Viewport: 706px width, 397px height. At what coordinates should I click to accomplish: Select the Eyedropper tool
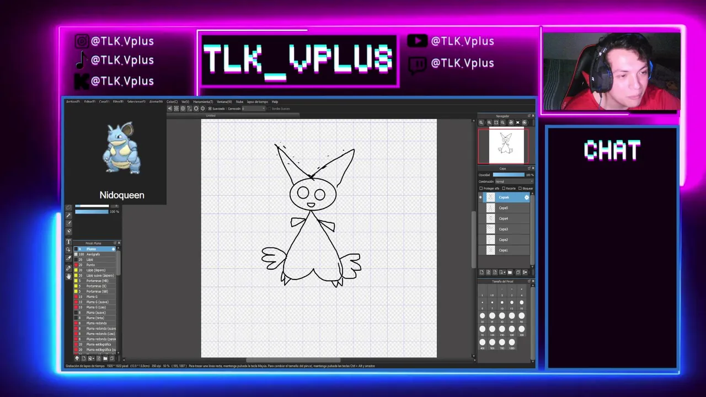pyautogui.click(x=68, y=268)
